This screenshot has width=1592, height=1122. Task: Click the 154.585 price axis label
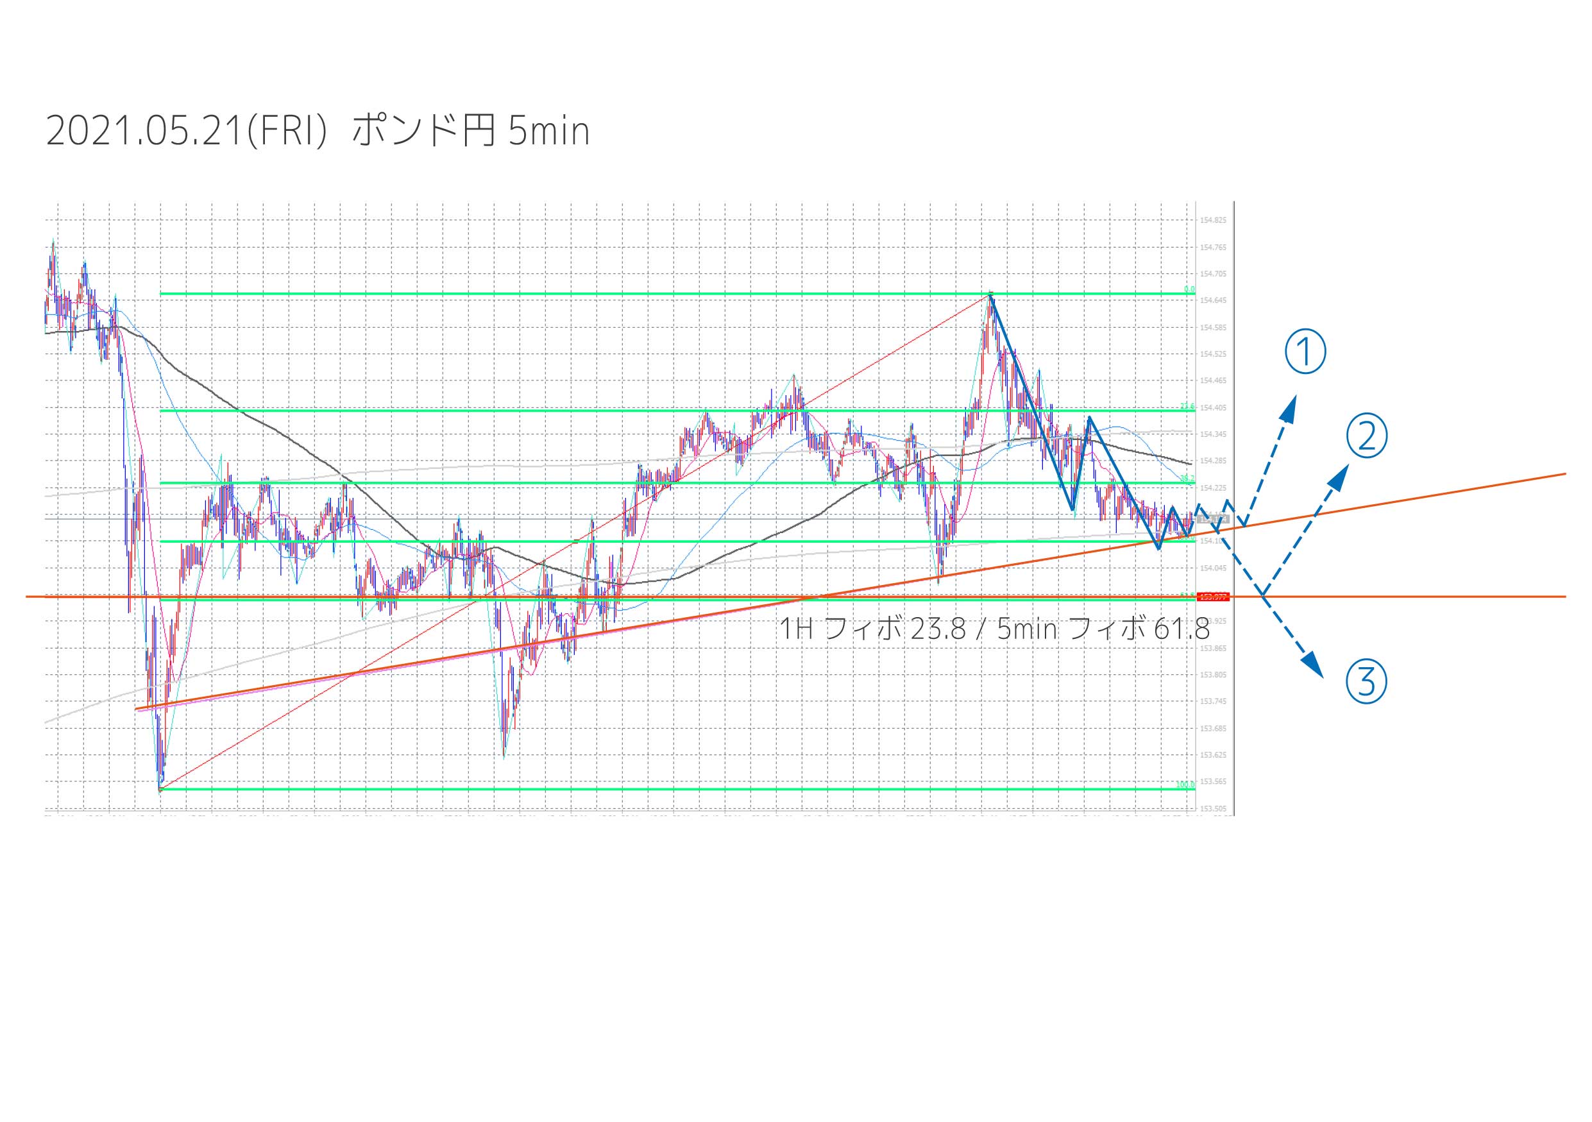click(x=1214, y=327)
